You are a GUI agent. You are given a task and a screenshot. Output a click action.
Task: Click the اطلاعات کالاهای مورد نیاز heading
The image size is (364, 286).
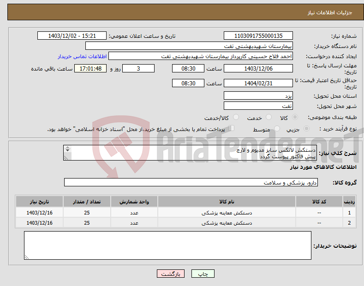[323, 167]
